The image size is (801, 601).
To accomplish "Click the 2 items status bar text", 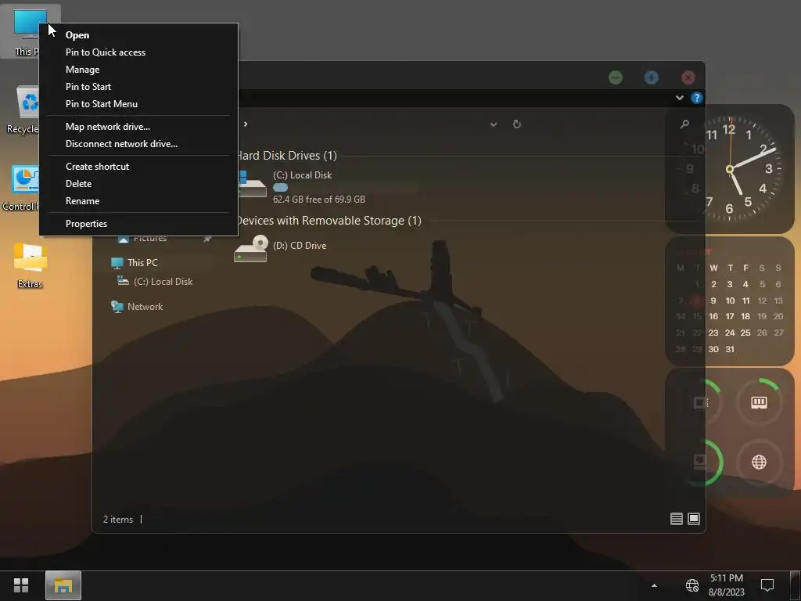I will pyautogui.click(x=118, y=520).
